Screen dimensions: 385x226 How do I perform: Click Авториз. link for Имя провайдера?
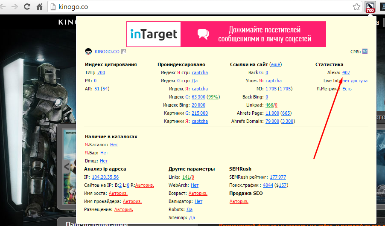click(x=132, y=201)
